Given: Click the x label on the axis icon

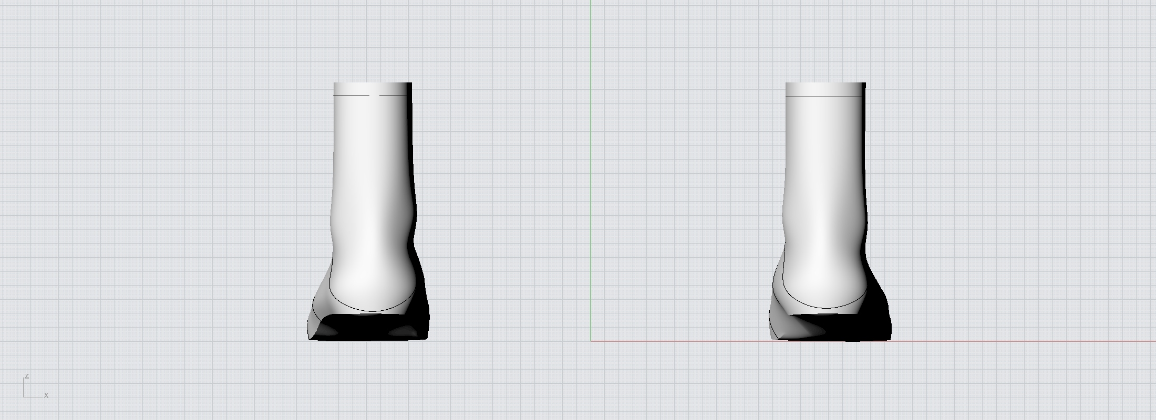Looking at the screenshot, I should [x=46, y=395].
